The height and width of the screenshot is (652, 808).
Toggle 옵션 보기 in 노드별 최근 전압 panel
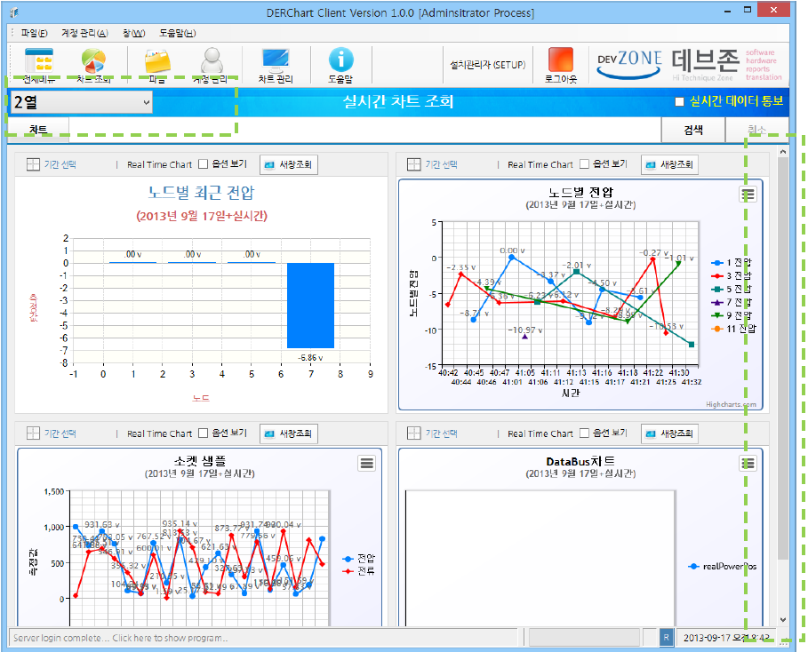(204, 164)
